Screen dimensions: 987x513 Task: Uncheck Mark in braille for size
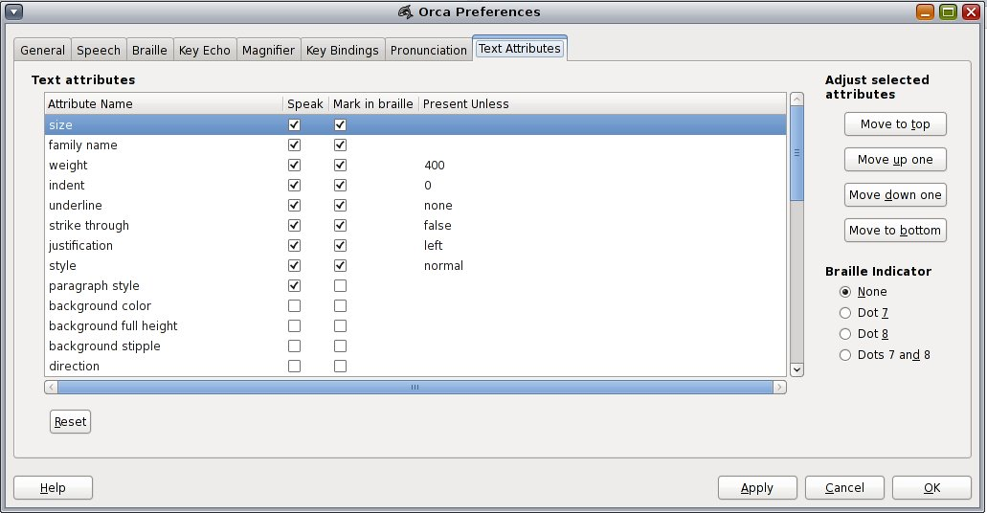340,124
